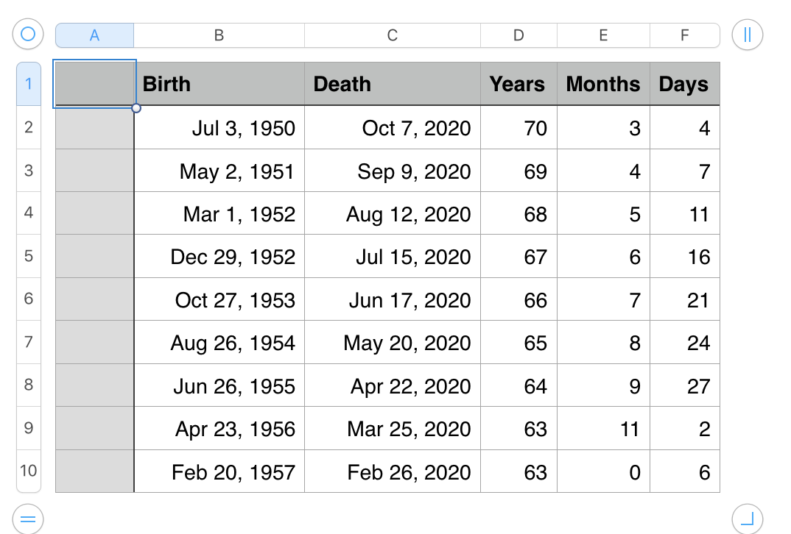Select row 5 header tab
The width and height of the screenshot is (791, 534).
pyautogui.click(x=29, y=256)
